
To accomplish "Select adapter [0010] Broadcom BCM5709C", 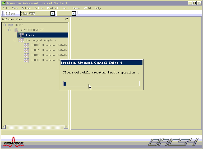I will [x=50, y=45].
